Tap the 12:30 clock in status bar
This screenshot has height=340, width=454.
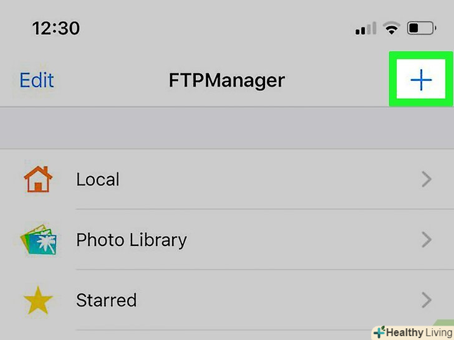(57, 29)
